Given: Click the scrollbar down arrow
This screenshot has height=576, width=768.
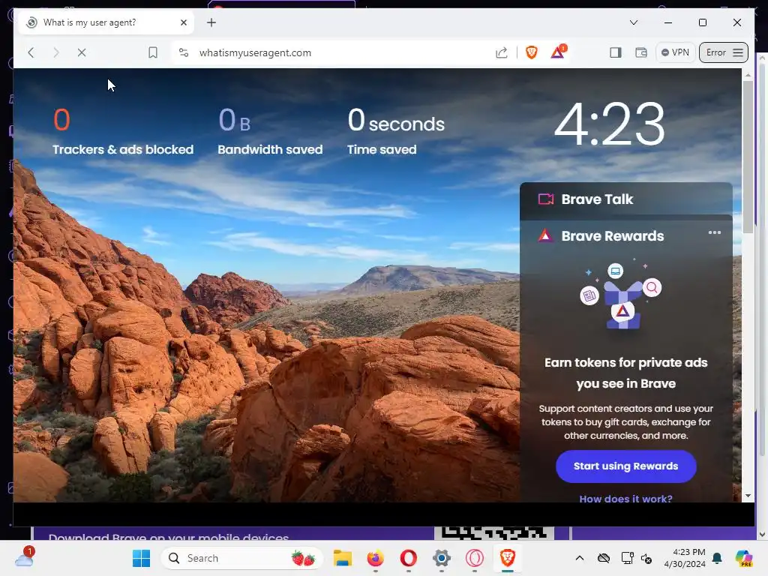Looking at the screenshot, I should click(748, 496).
